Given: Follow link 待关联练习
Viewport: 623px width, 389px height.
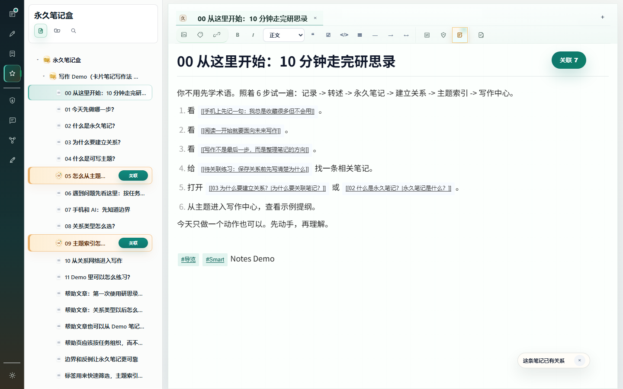Looking at the screenshot, I should tap(255, 169).
